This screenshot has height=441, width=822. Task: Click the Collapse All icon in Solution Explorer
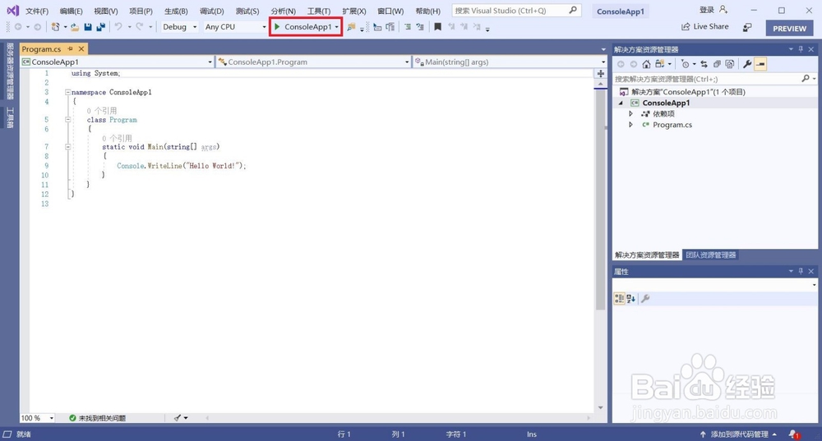717,64
